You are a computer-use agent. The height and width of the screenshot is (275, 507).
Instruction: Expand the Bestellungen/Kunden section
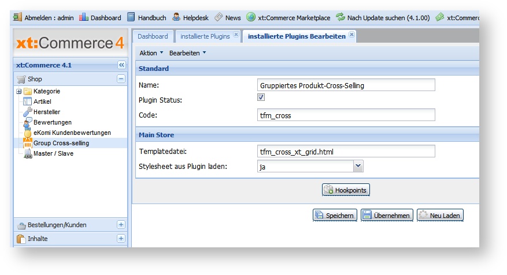[x=121, y=225]
